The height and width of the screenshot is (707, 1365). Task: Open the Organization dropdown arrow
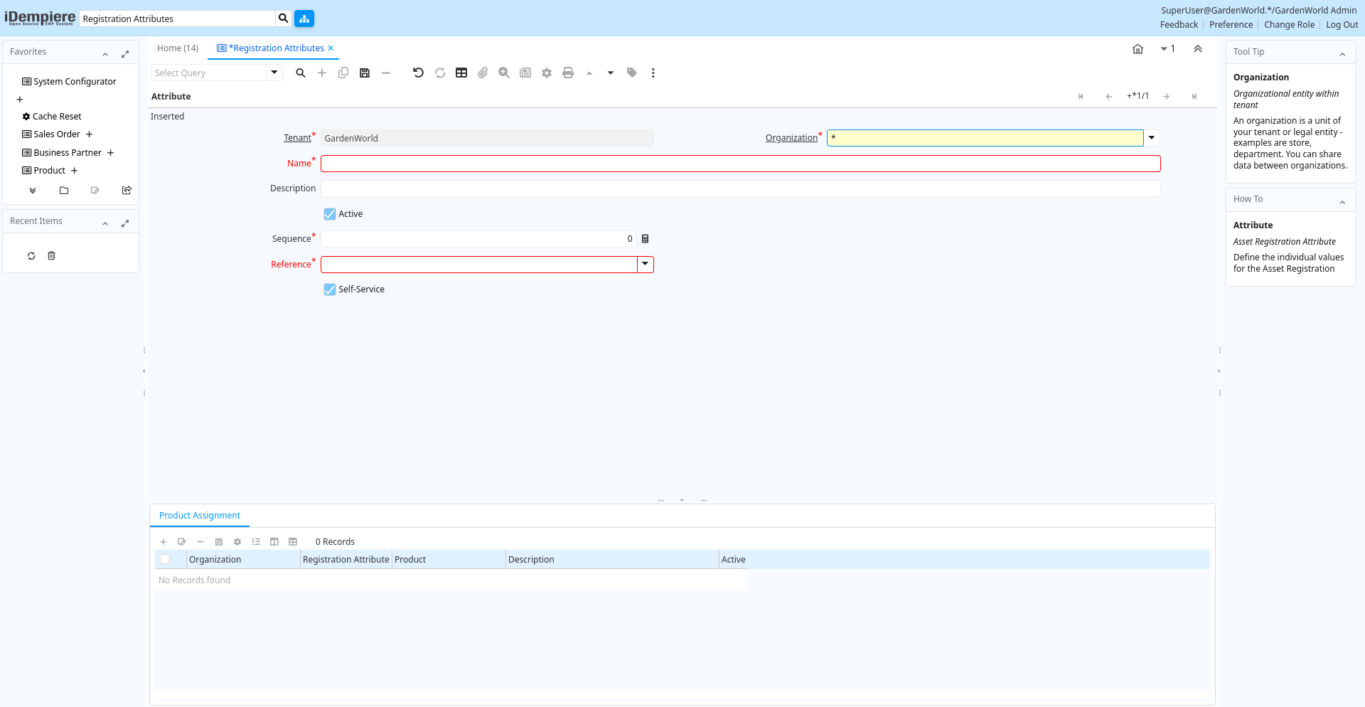1152,138
